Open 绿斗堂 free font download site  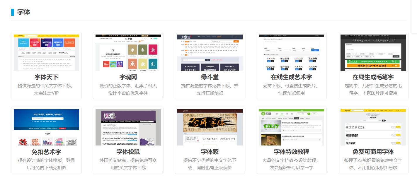(210, 77)
